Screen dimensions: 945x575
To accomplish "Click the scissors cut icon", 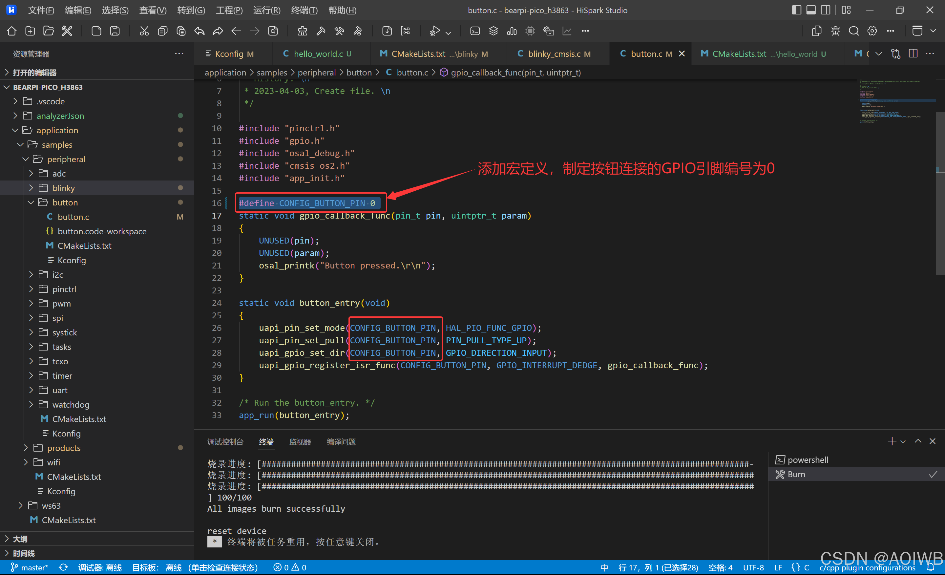I will pos(144,31).
